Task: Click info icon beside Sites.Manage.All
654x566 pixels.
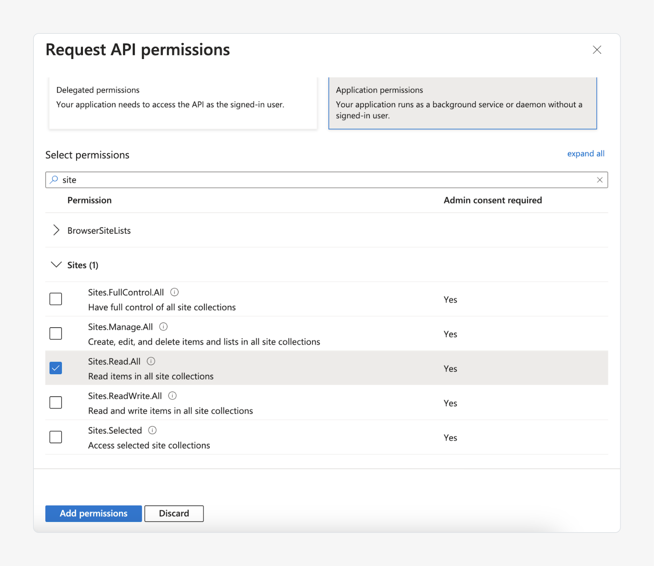Action: 163,327
